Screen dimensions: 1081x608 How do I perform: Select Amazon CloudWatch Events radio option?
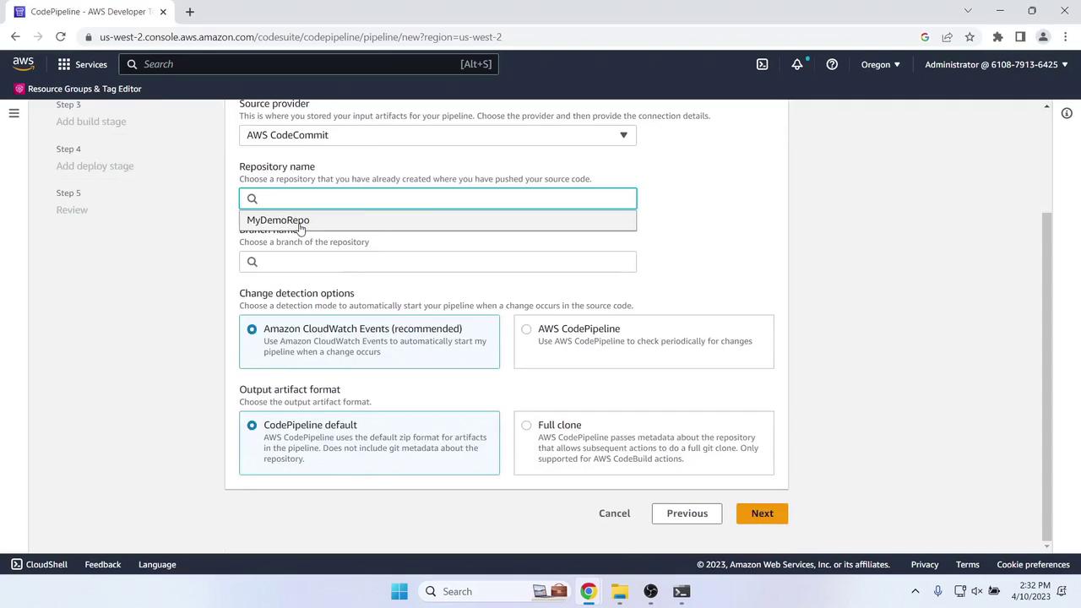click(252, 329)
